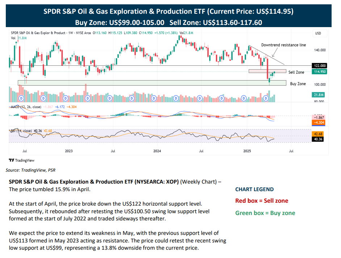Click the leftmost dividend D marker
This screenshot has width=341, height=258.
[21, 98]
